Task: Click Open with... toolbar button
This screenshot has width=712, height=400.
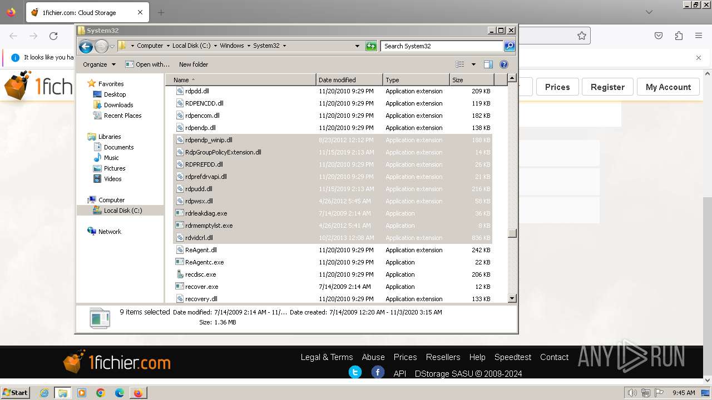Action: [x=147, y=64]
